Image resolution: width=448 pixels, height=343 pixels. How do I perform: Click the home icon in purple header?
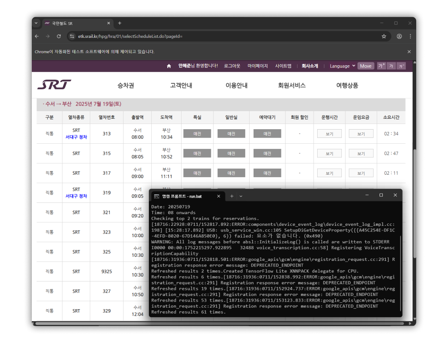coord(169,66)
